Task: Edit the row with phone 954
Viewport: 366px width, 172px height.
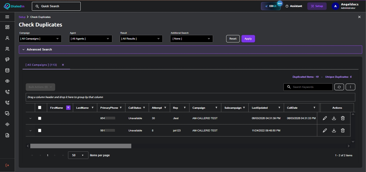Action: tap(325, 118)
